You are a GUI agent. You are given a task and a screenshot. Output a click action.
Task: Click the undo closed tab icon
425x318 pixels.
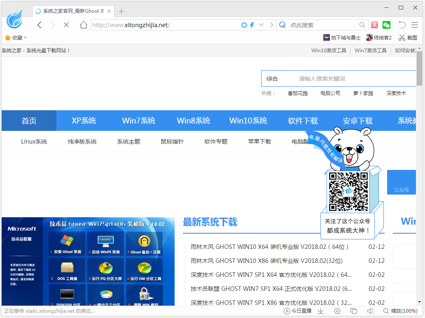pyautogui.click(x=402, y=25)
